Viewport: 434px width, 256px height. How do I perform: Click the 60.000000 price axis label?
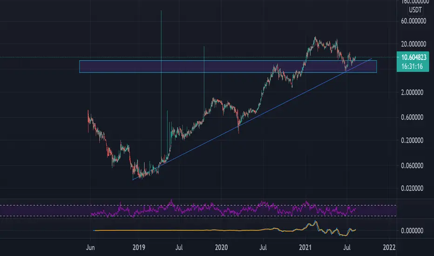414,21
